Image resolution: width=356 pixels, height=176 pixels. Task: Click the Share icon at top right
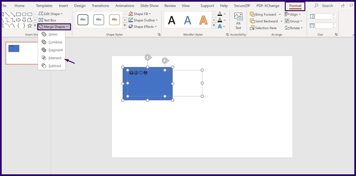point(342,6)
